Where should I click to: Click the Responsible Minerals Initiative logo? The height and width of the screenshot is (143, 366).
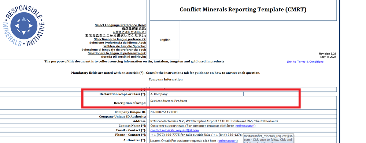[x=24, y=26]
